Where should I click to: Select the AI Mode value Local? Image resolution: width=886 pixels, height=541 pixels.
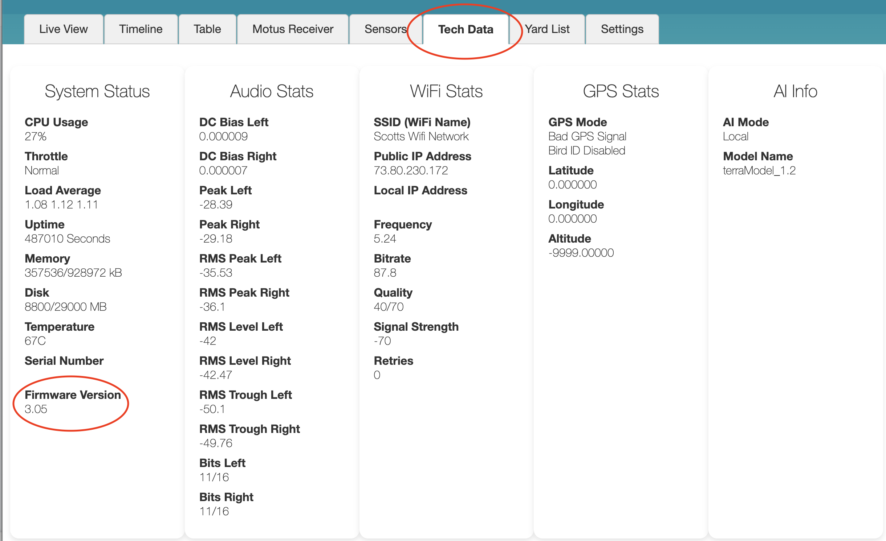736,136
